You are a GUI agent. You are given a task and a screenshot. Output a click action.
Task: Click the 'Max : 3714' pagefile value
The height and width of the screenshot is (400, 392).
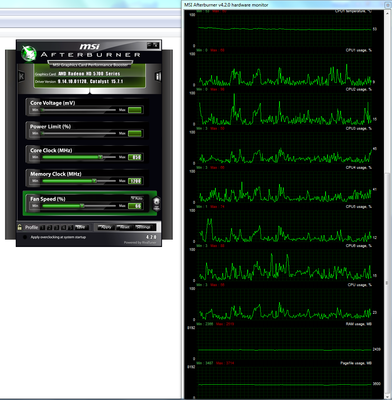click(x=225, y=363)
